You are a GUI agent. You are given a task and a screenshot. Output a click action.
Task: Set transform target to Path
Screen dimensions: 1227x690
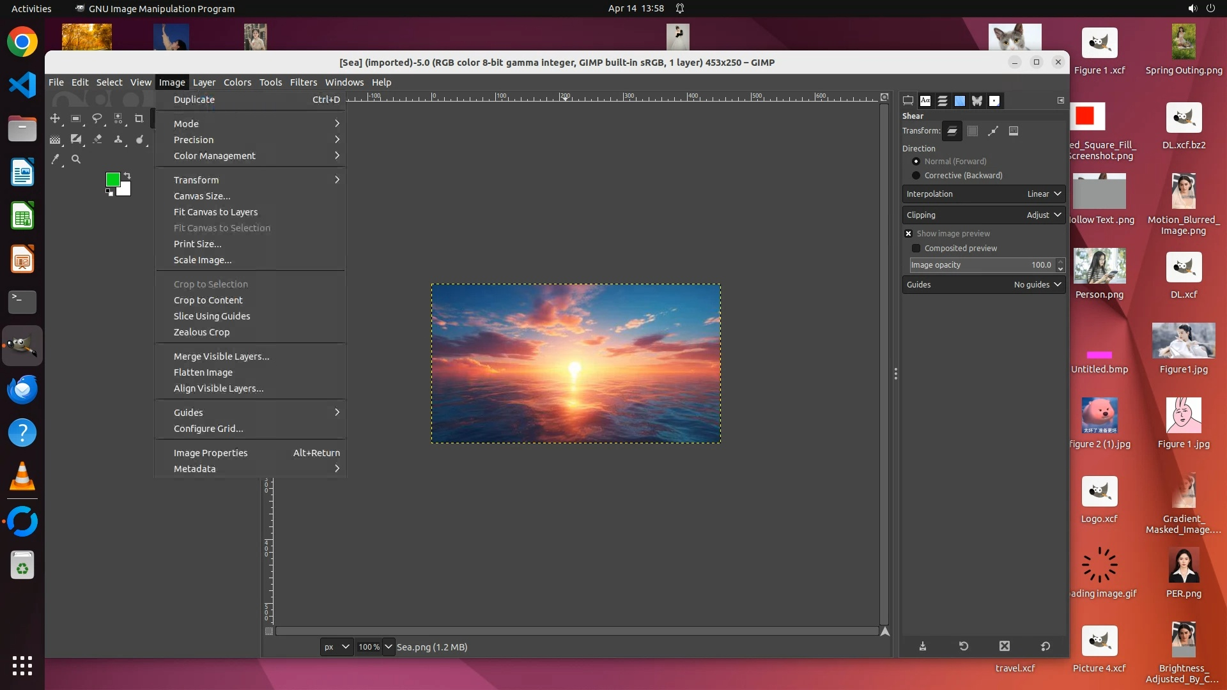[x=993, y=131]
